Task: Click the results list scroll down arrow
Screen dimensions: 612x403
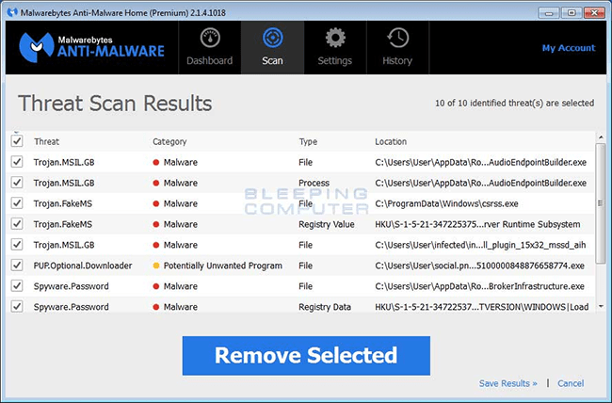Action: 601,307
